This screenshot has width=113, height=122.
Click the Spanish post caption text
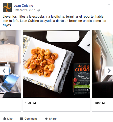(54, 21)
